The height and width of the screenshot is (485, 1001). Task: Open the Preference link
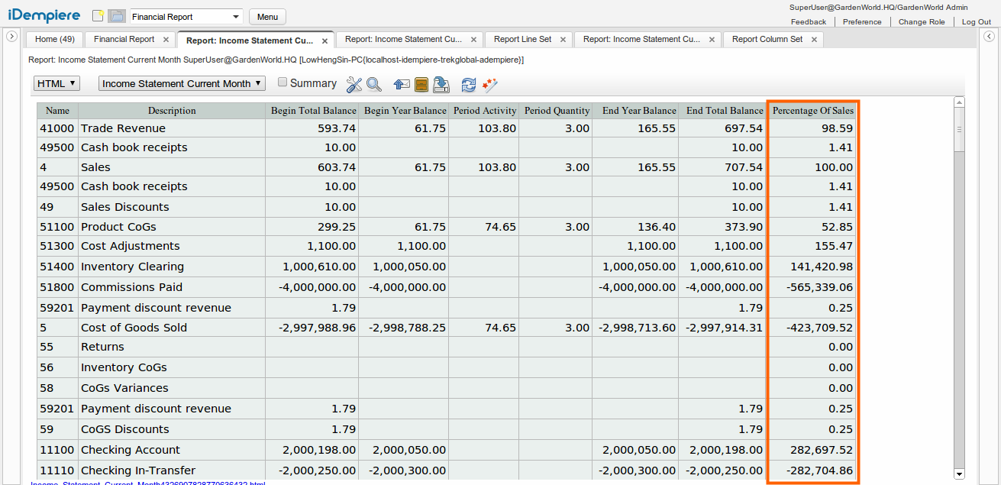[x=862, y=21]
